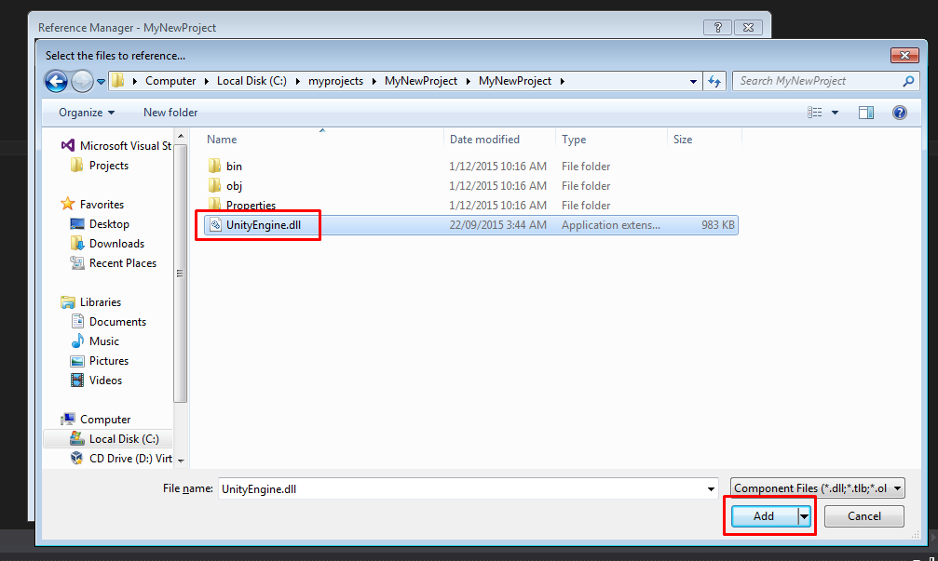Viewport: 938px width, 561px height.
Task: Click the Pictures library icon
Action: tap(77, 361)
